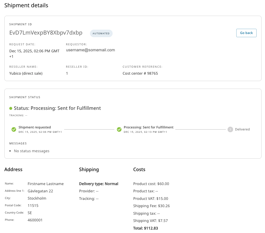Click the Total: $112.83 amount
This screenshot has width=265, height=233.
pyautogui.click(x=145, y=228)
